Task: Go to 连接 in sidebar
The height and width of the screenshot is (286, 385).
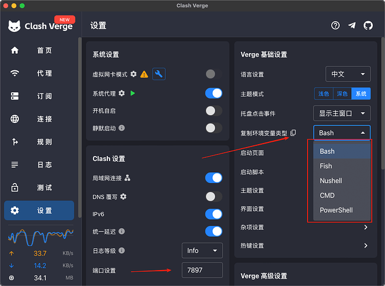Action: point(39,119)
